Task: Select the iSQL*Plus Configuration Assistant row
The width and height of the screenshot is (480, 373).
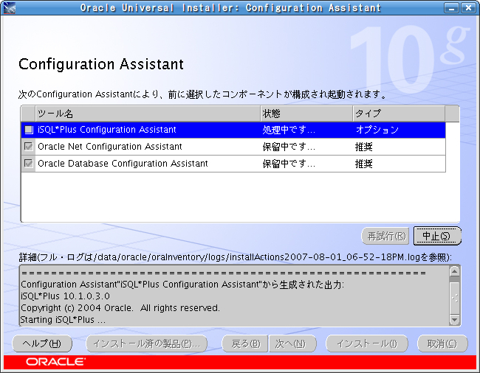Action: point(233,130)
